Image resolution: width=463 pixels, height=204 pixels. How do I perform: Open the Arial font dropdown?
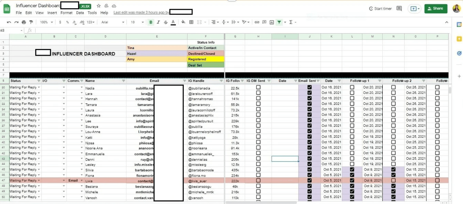point(113,22)
